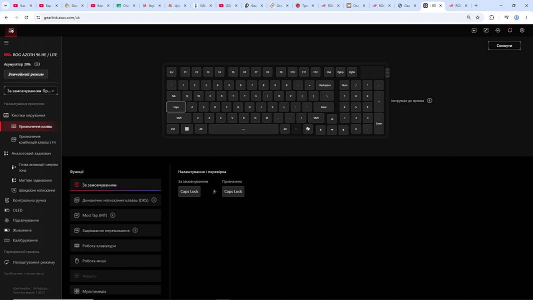This screenshot has width=533, height=300.
Task: Click the assigned Caps Lock key button
Action: (233, 191)
